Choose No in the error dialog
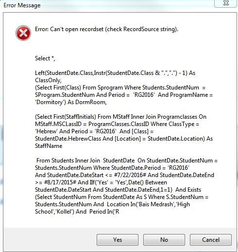 coord(164,240)
